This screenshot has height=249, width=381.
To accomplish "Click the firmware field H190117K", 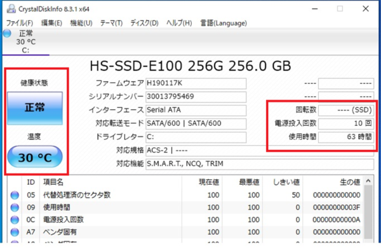I will click(196, 83).
